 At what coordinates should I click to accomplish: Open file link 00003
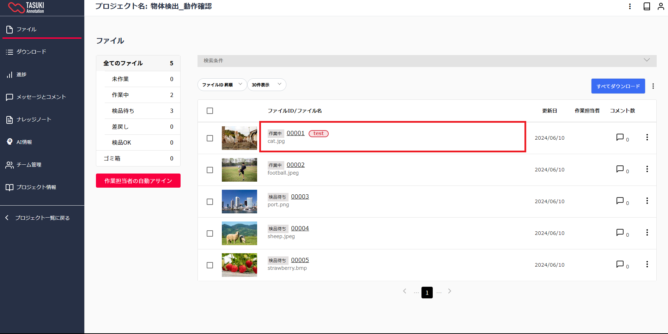pos(300,196)
